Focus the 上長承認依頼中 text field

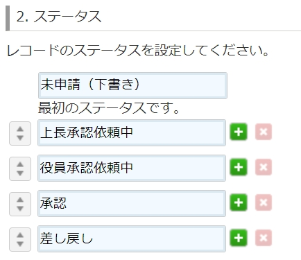tap(132, 132)
